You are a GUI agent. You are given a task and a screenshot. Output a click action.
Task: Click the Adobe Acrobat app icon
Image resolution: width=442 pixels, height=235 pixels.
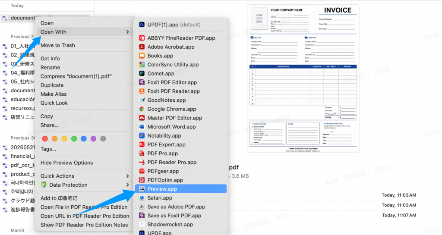[x=142, y=47]
